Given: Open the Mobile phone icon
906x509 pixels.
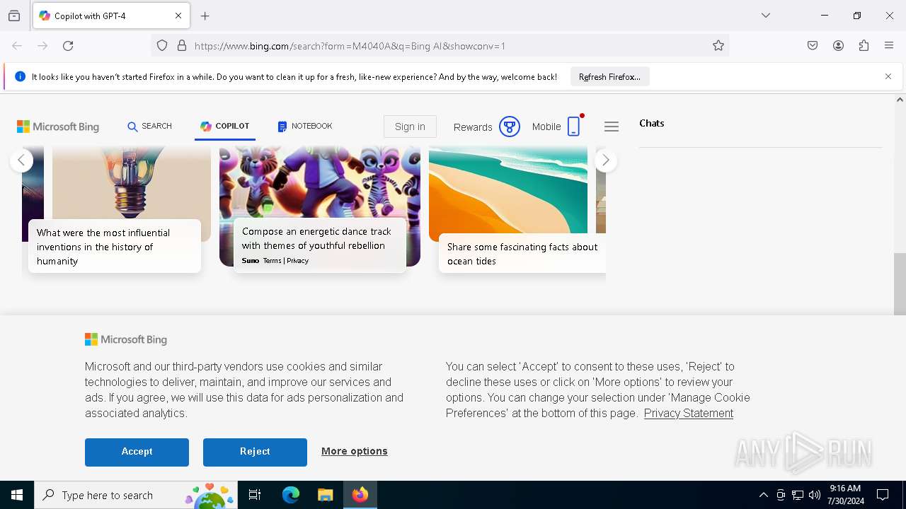Looking at the screenshot, I should (574, 127).
